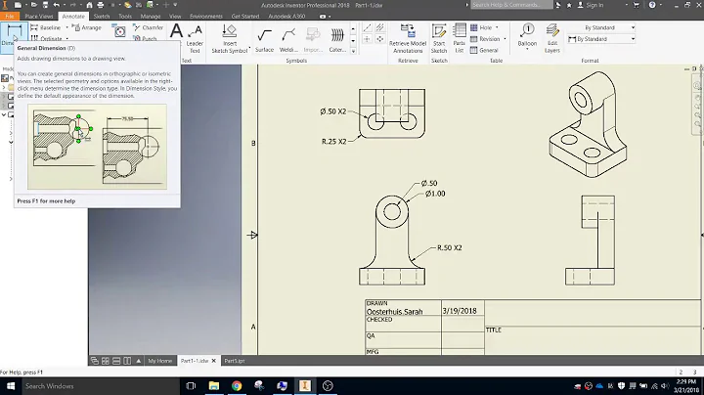The width and height of the screenshot is (704, 395).
Task: Expand the Insert Sketch Symbol dropdown
Action: (249, 47)
